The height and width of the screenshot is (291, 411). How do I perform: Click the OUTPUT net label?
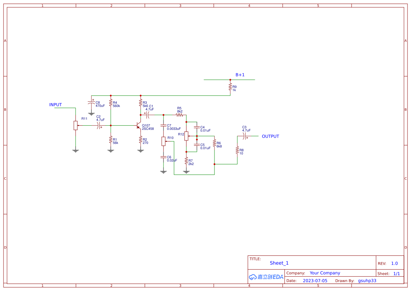coord(270,136)
